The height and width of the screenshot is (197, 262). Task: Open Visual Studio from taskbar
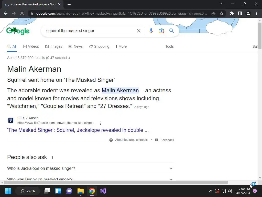[x=103, y=191]
